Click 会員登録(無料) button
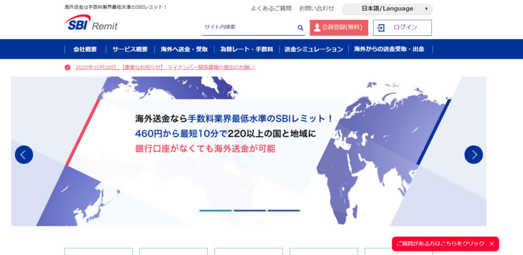The image size is (523, 255). (339, 28)
